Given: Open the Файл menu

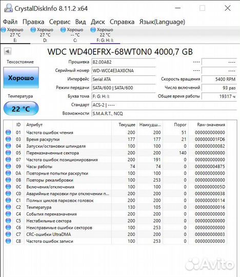Looking at the screenshot, I should coord(10,22).
